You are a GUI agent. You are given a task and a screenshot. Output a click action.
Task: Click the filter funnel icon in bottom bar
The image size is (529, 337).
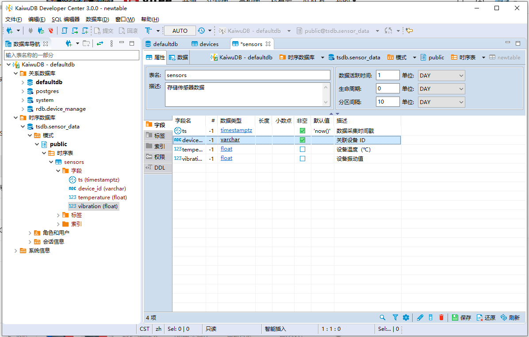pos(395,318)
